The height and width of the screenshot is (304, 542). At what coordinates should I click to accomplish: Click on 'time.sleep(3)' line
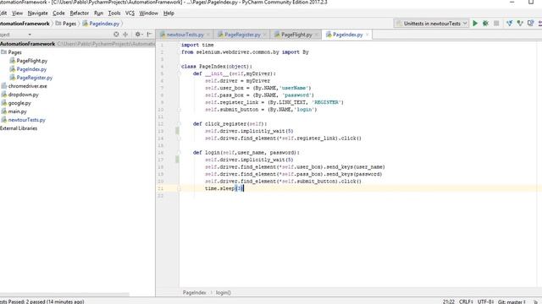click(x=224, y=188)
